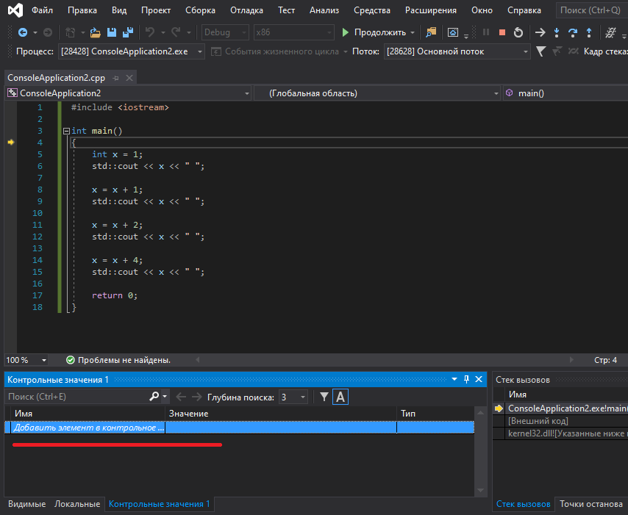Adjust the 100% editor zoom control
Screen dimensions: 628x515
[x=26, y=360]
